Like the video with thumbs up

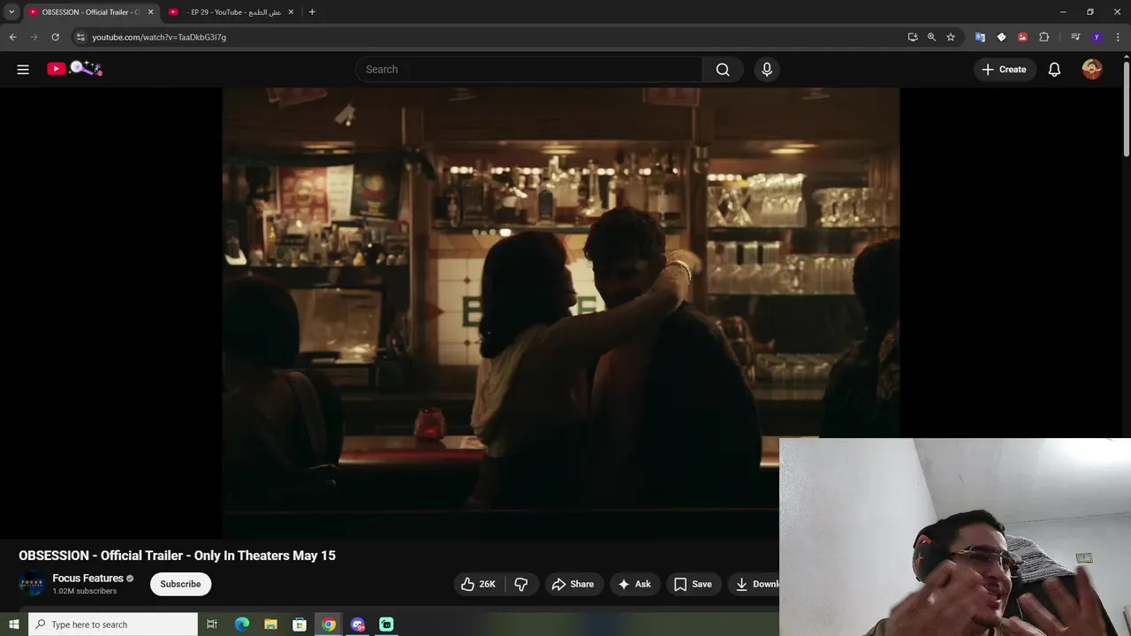click(478, 584)
